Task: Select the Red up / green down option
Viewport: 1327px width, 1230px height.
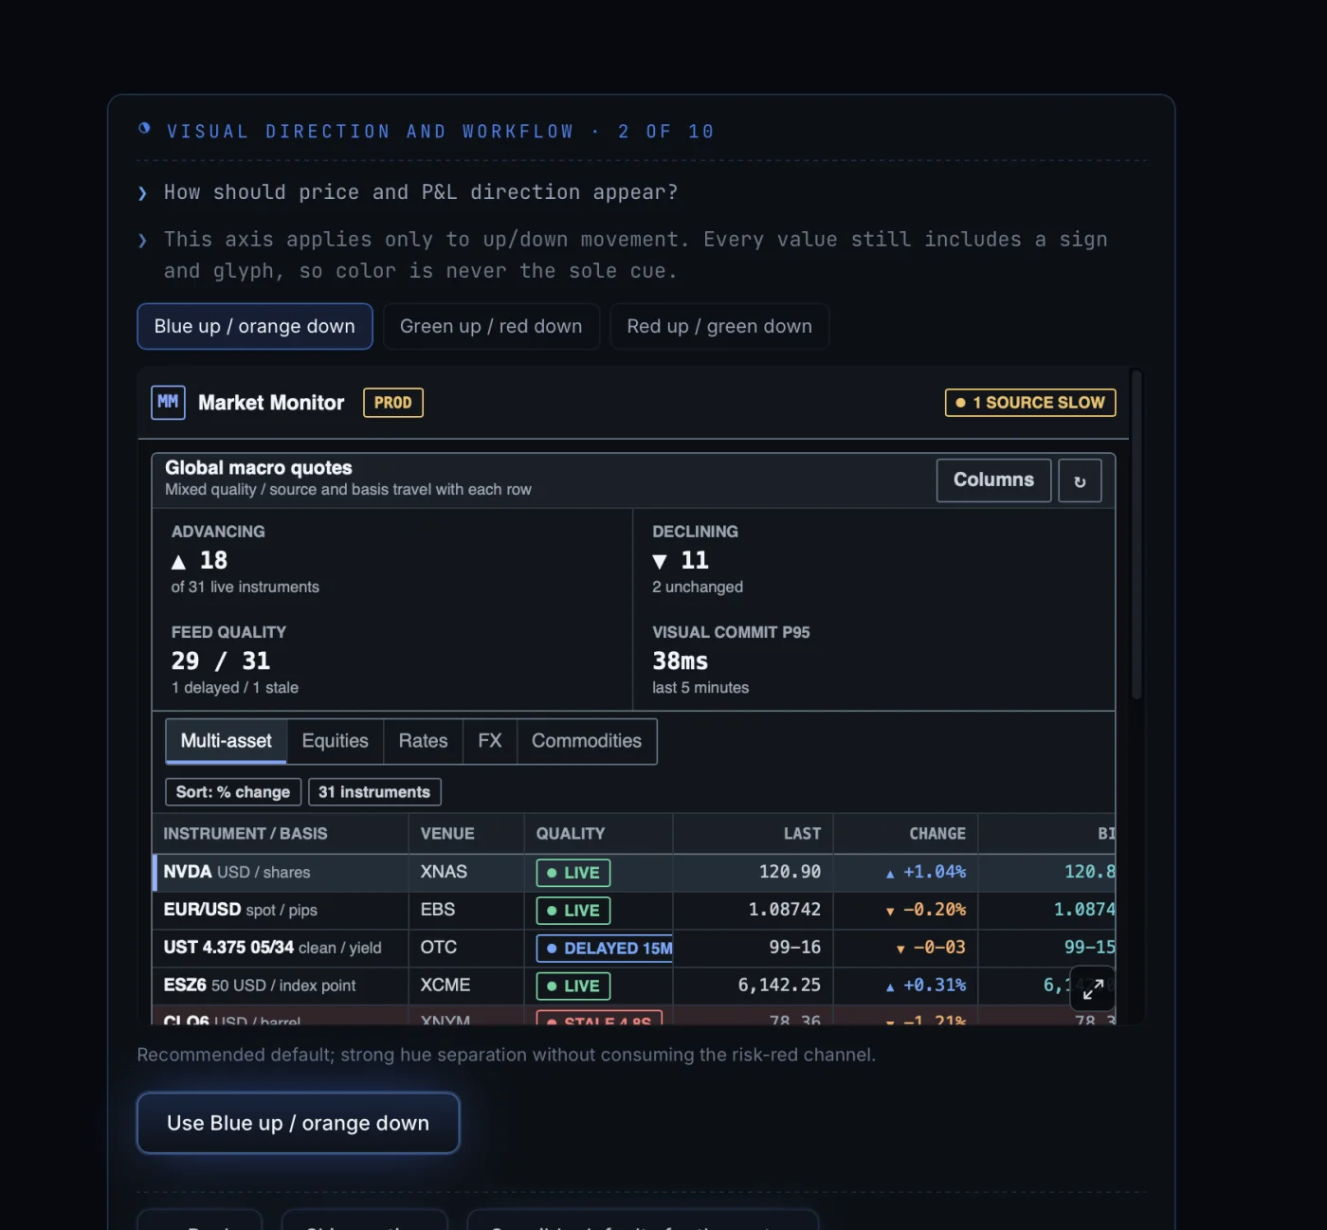Action: tap(719, 326)
